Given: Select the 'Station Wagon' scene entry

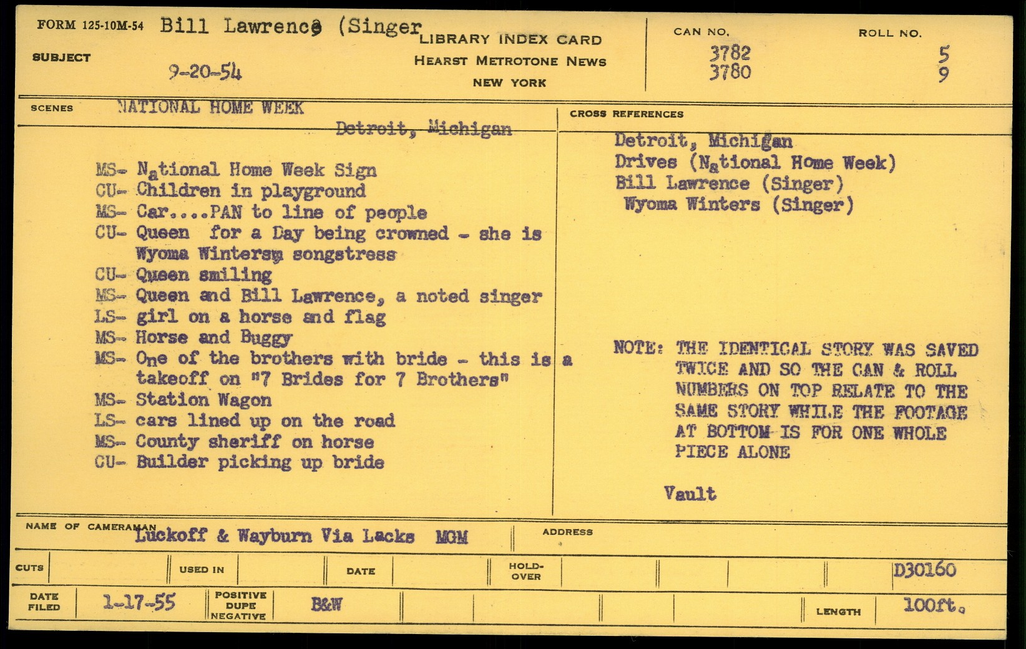Looking at the screenshot, I should (x=203, y=400).
